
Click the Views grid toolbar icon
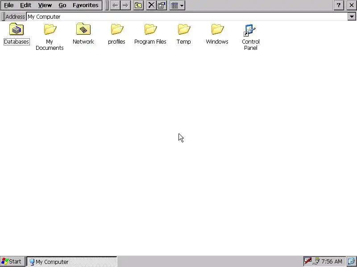[x=174, y=5]
